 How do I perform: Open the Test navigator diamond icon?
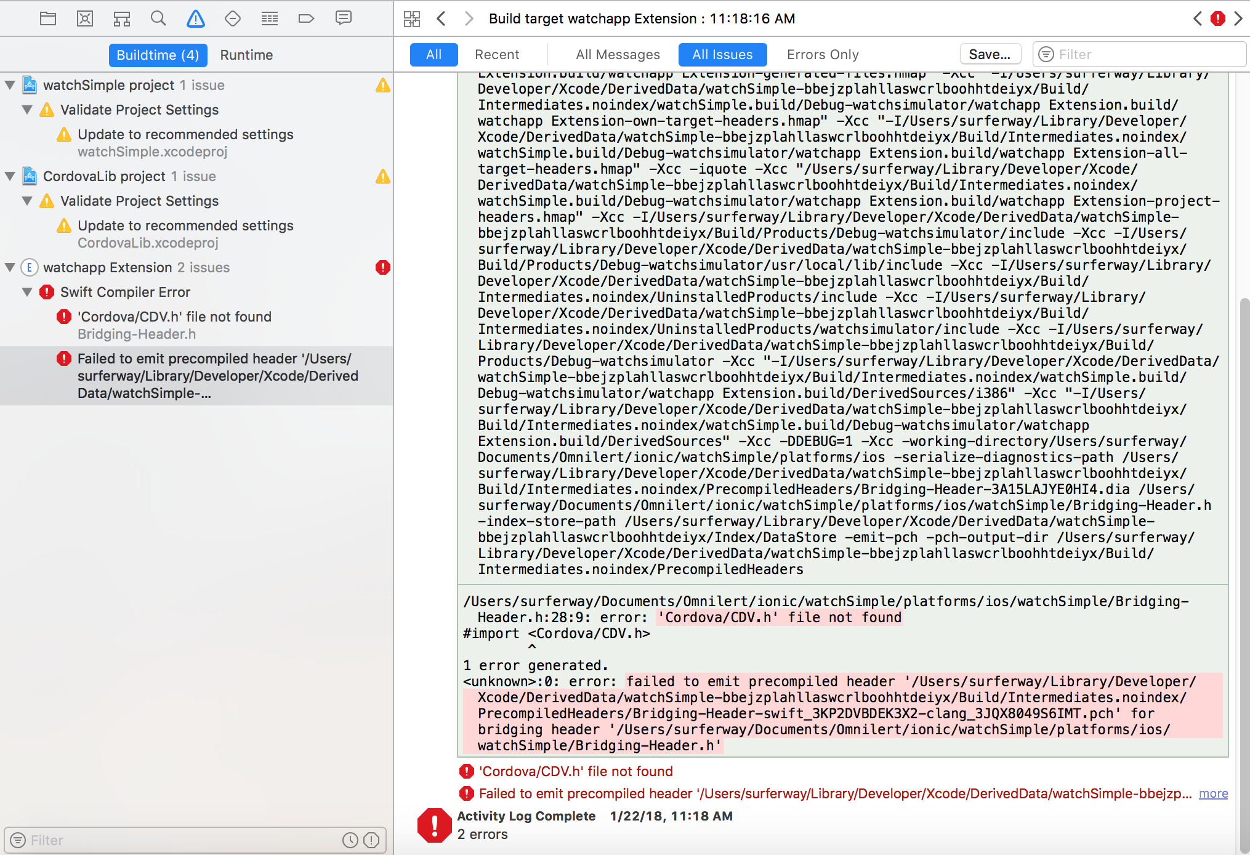coord(233,18)
